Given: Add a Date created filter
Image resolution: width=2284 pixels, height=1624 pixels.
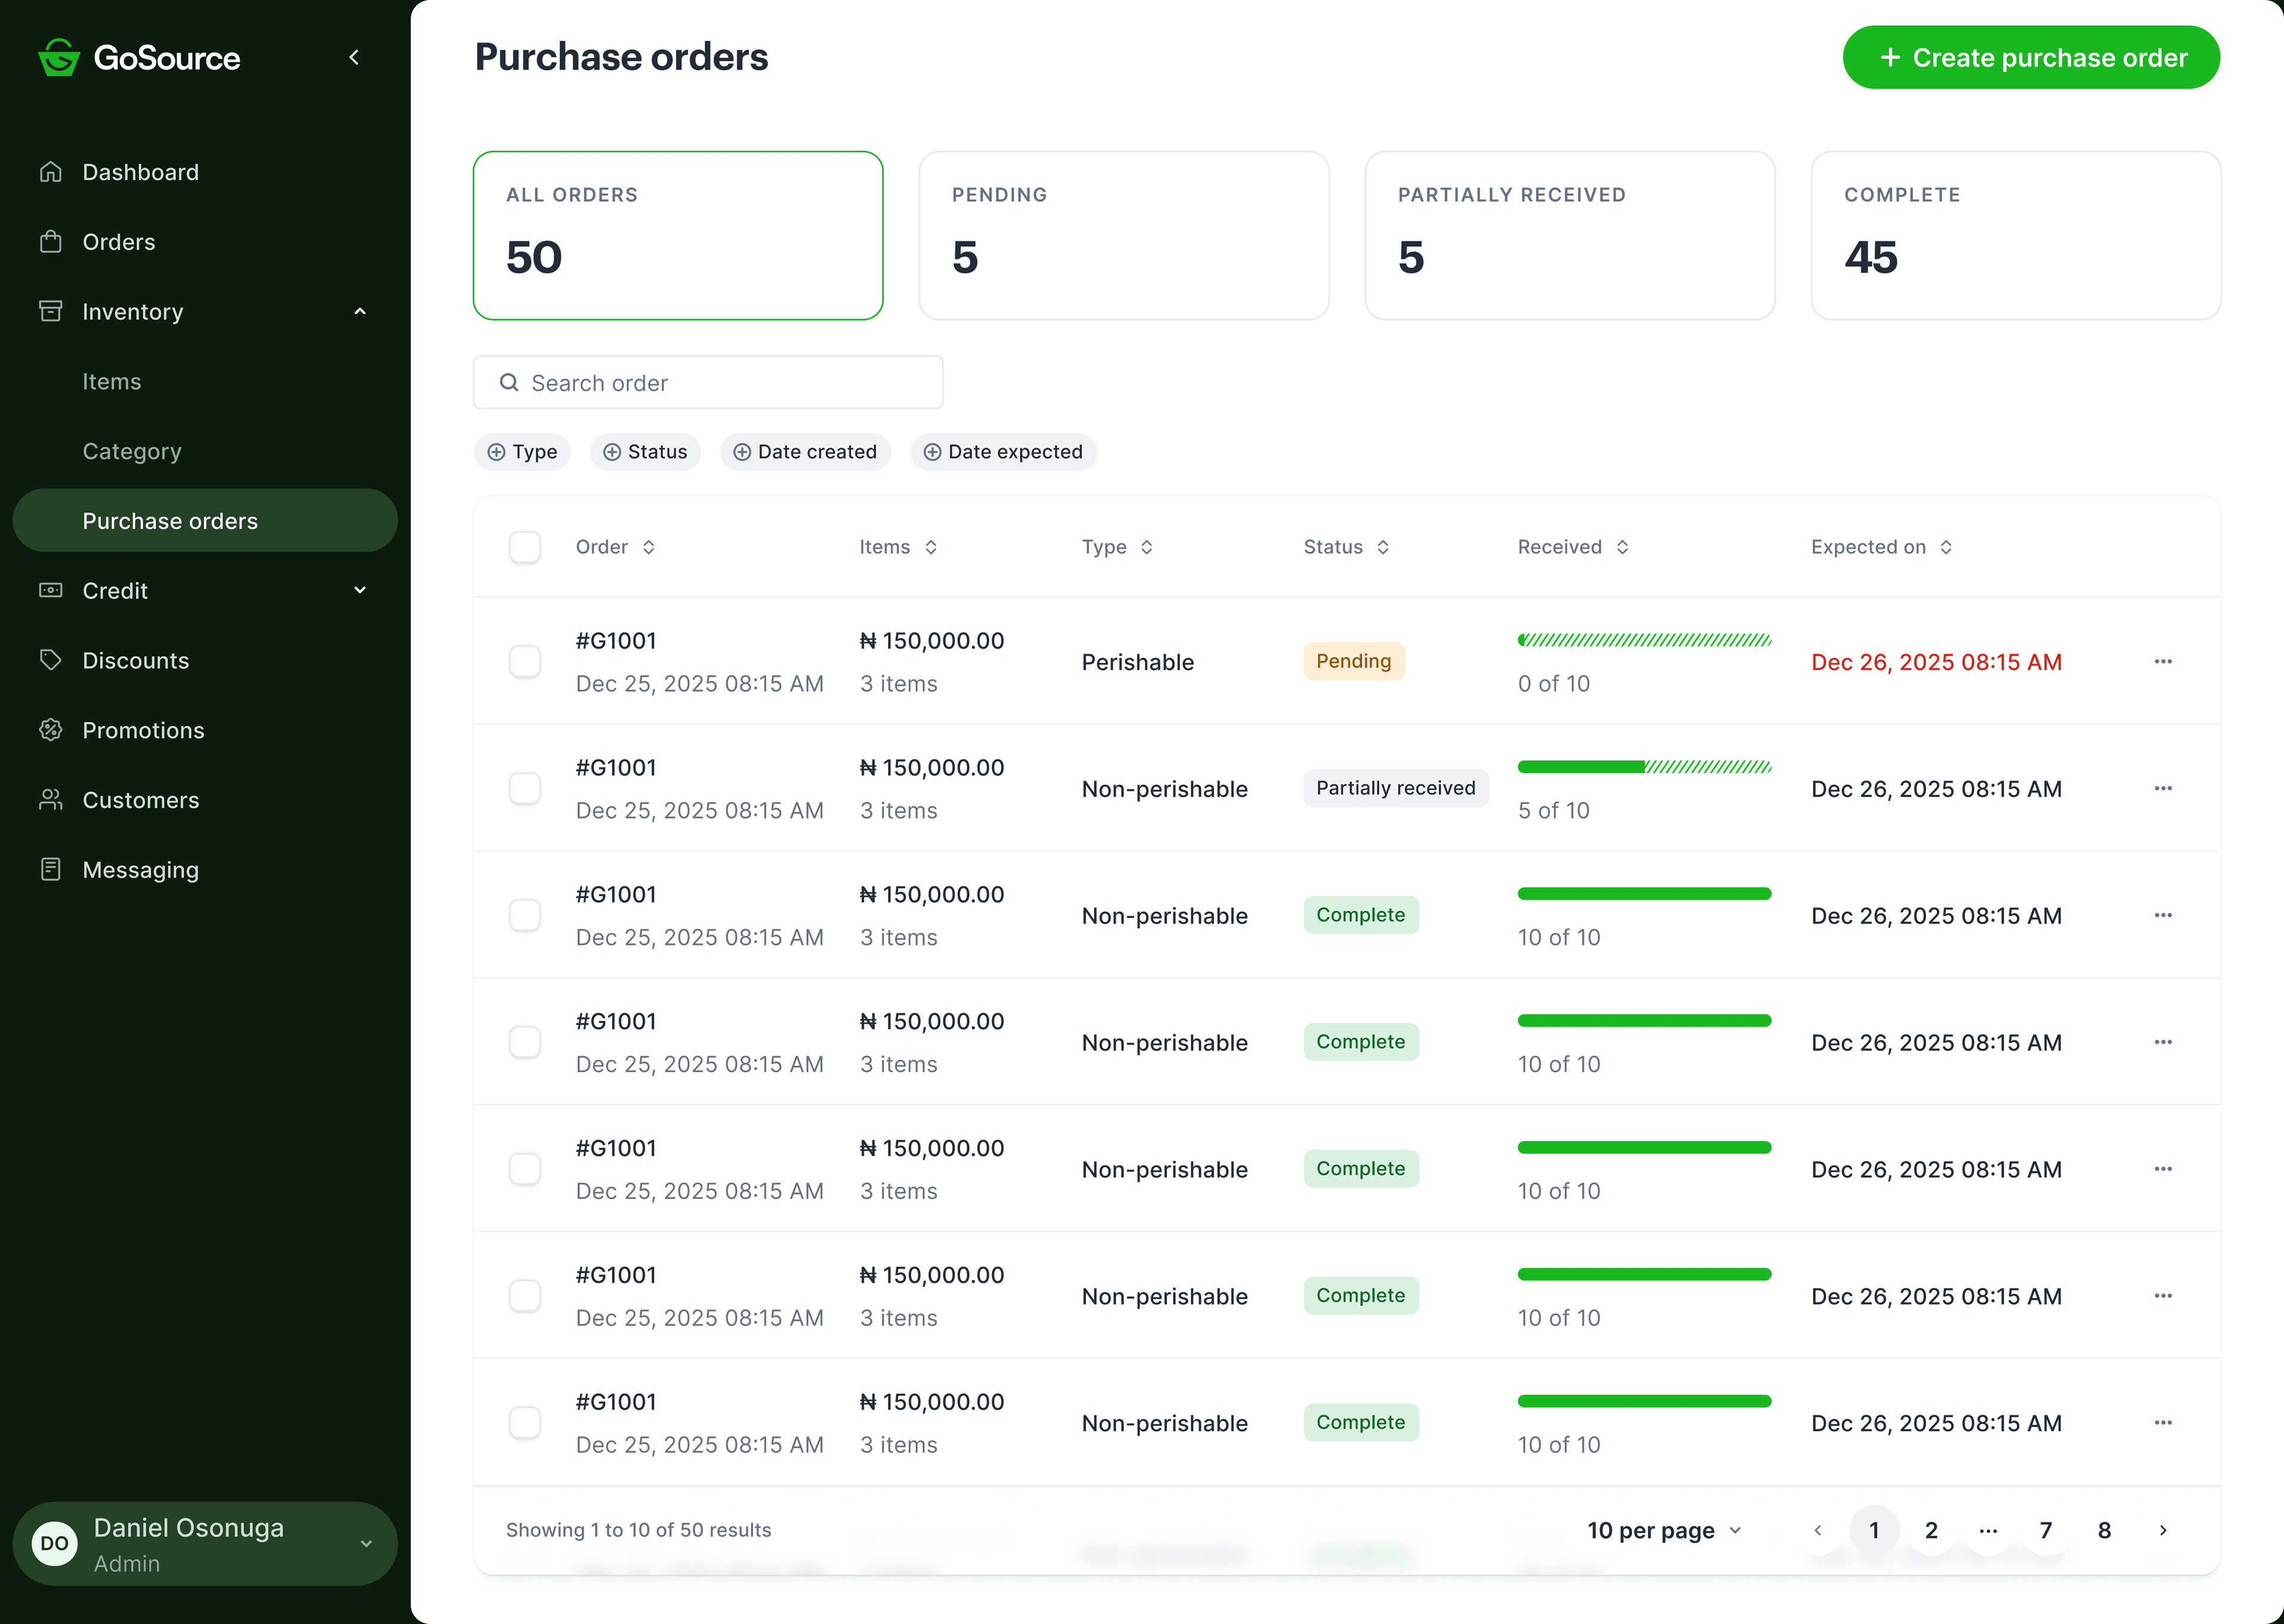Looking at the screenshot, I should (805, 452).
